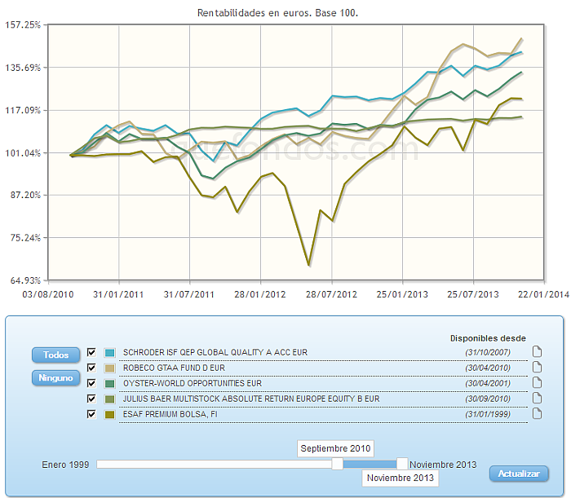Click the empty slider track before Septiembre 2010
571x498 pixels.
(x=214, y=464)
